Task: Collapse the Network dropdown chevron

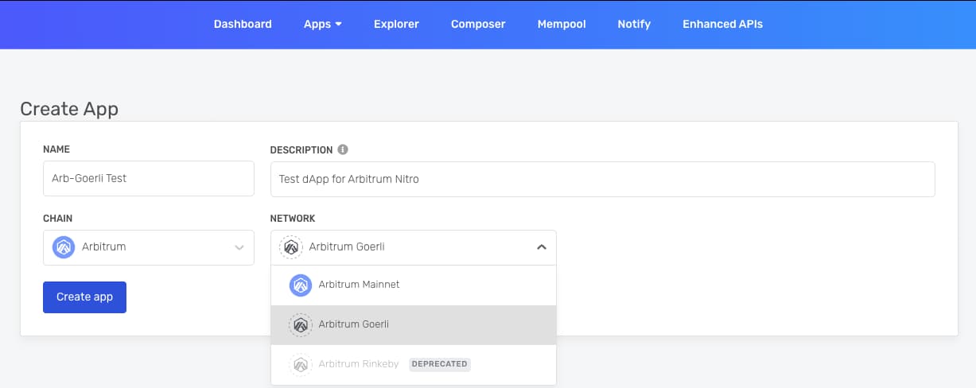Action: click(541, 247)
